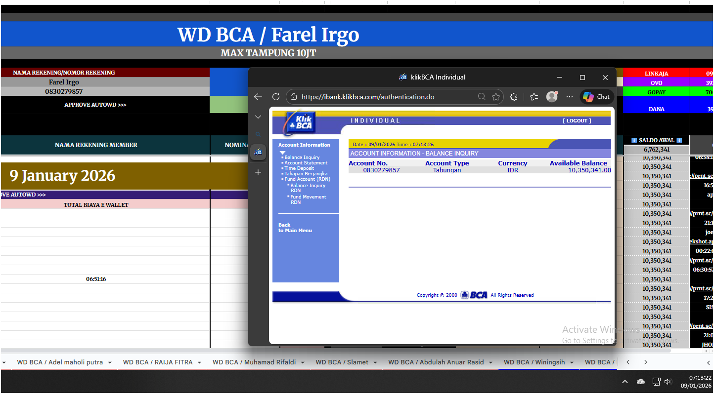Select the purple OVO cell
This screenshot has height=394, width=714.
pyautogui.click(x=657, y=82)
